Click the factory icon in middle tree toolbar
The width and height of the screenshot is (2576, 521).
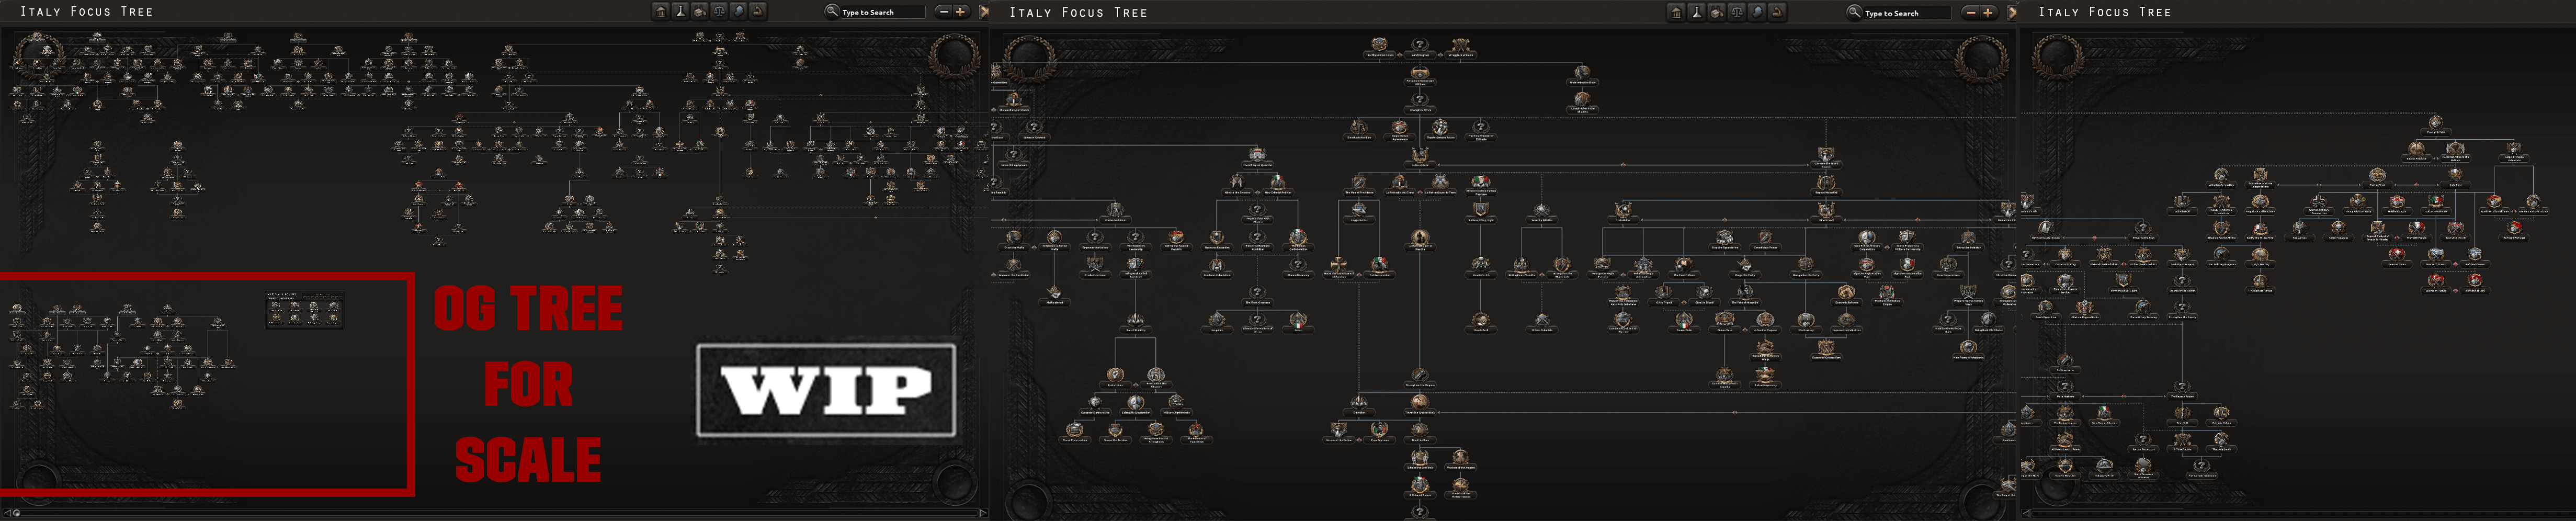tap(1716, 12)
